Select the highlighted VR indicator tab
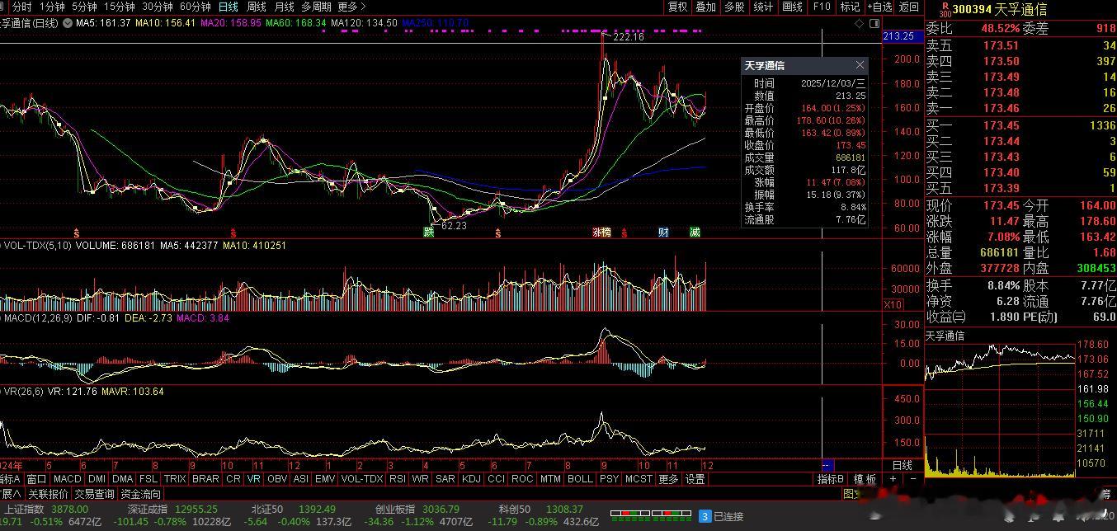Image resolution: width=1117 pixels, height=531 pixels. (x=253, y=479)
